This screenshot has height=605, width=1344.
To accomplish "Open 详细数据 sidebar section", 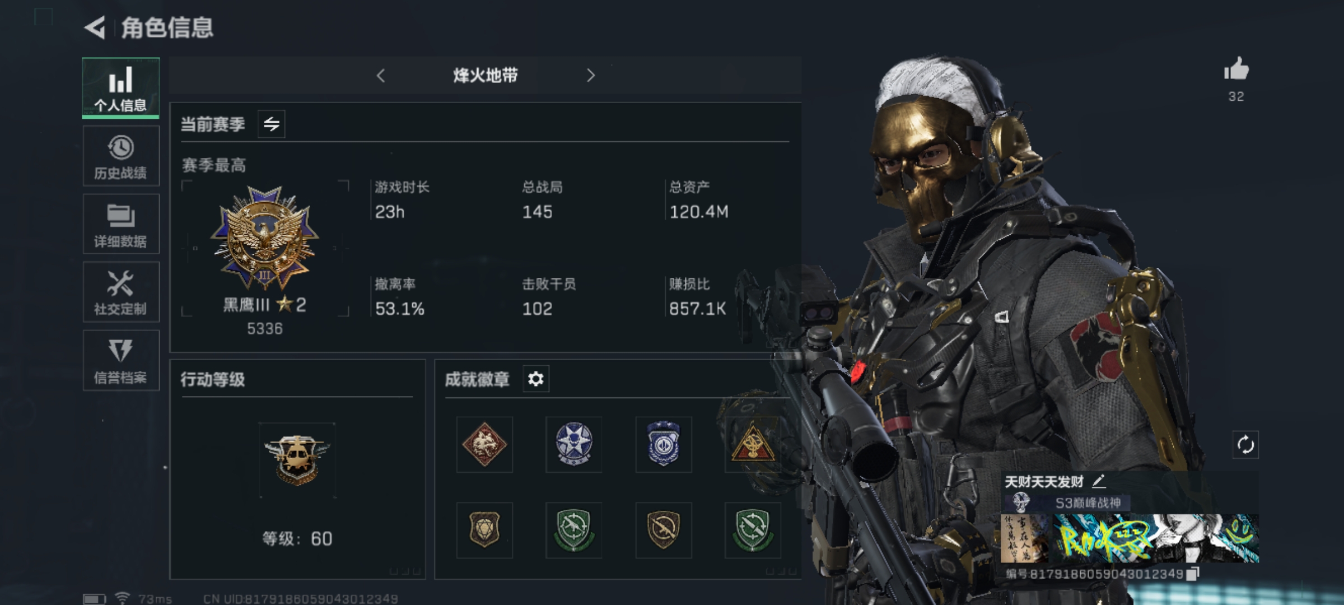I will [x=121, y=224].
